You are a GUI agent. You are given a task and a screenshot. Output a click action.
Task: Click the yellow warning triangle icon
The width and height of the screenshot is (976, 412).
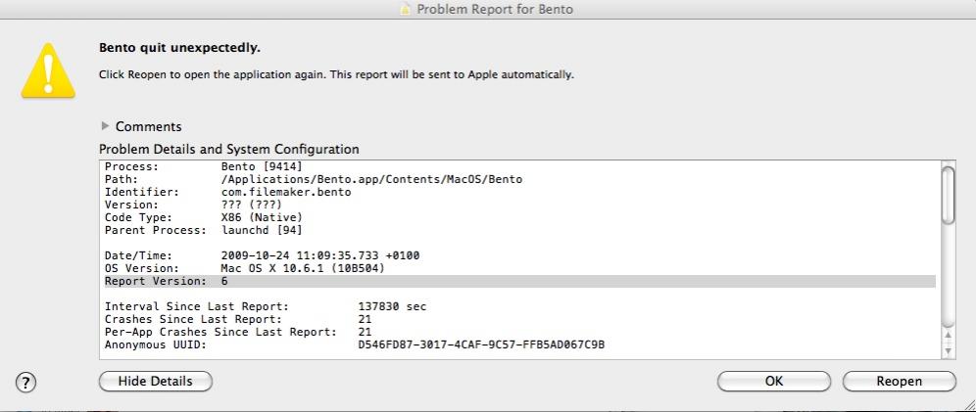click(48, 70)
